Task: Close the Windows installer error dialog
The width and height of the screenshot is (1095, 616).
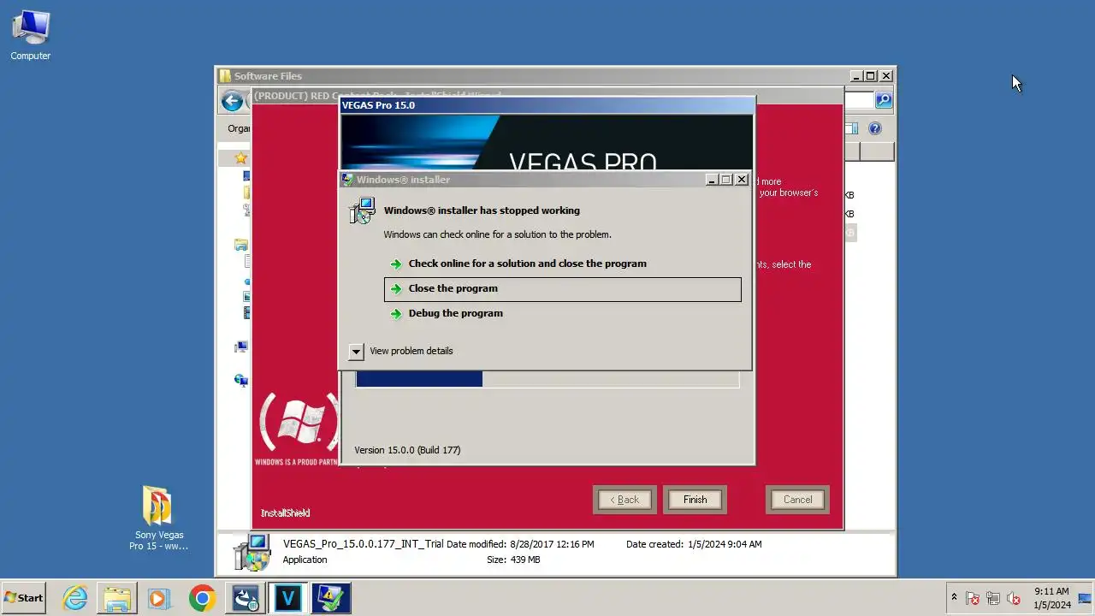Action: click(x=742, y=180)
